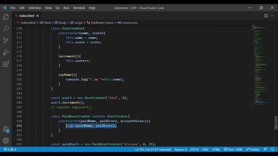Click constructor in the breadcrumb
This screenshot has width=278, height=156.
[130, 23]
